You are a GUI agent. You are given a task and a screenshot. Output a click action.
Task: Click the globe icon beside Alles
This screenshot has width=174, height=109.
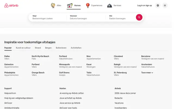tap(53, 5)
